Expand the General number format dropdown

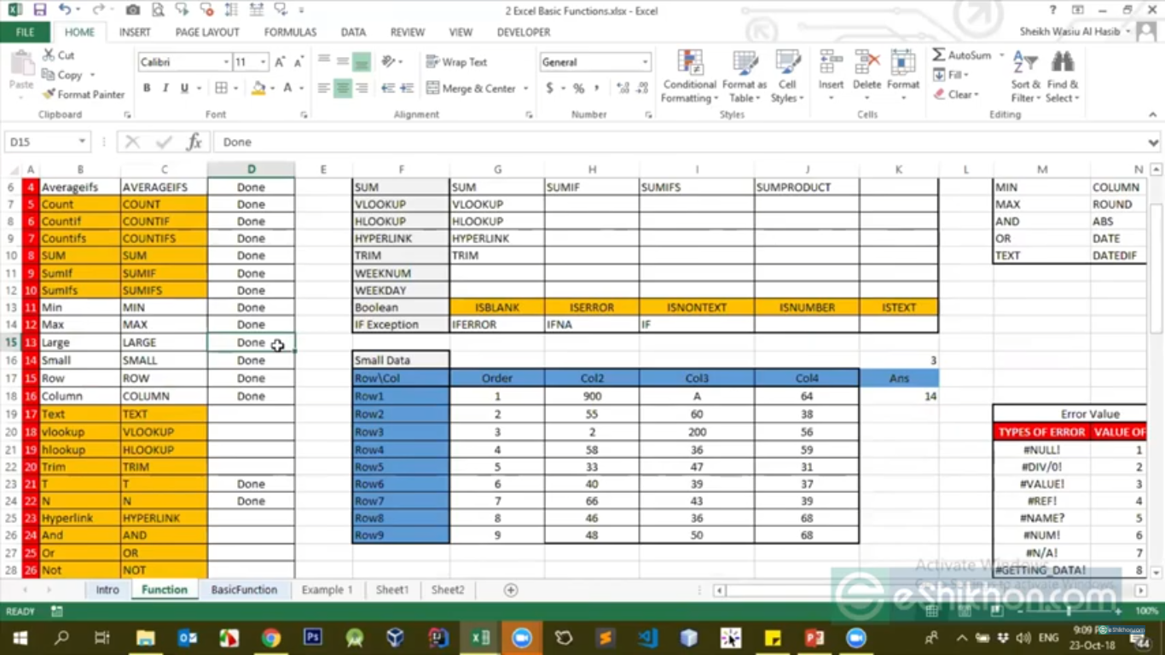(x=645, y=62)
